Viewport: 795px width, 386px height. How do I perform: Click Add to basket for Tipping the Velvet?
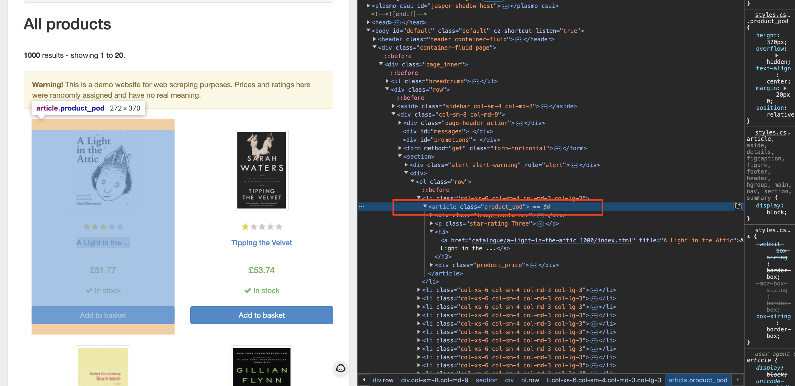[x=262, y=315]
